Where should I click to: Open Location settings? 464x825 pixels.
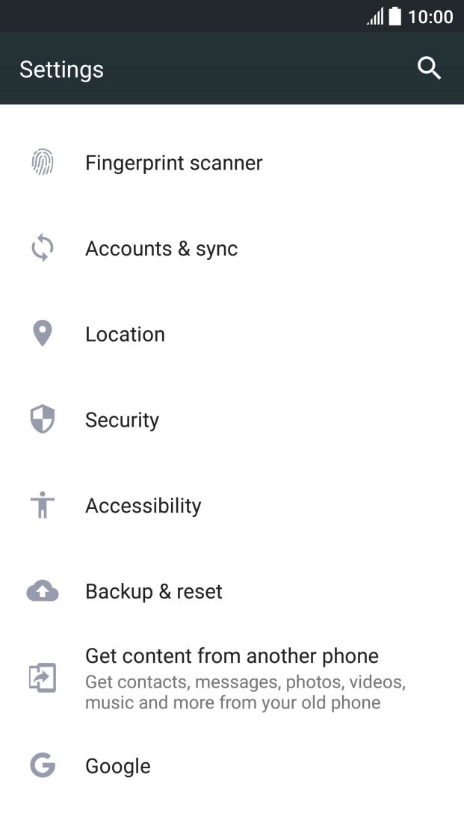(x=125, y=334)
